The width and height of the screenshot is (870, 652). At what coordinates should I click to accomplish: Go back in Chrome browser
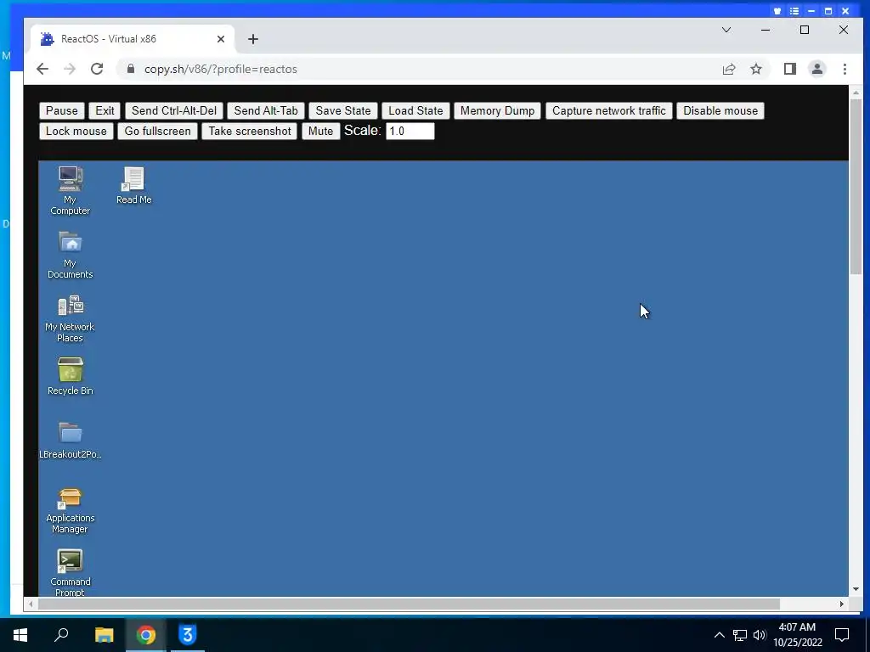coord(42,69)
